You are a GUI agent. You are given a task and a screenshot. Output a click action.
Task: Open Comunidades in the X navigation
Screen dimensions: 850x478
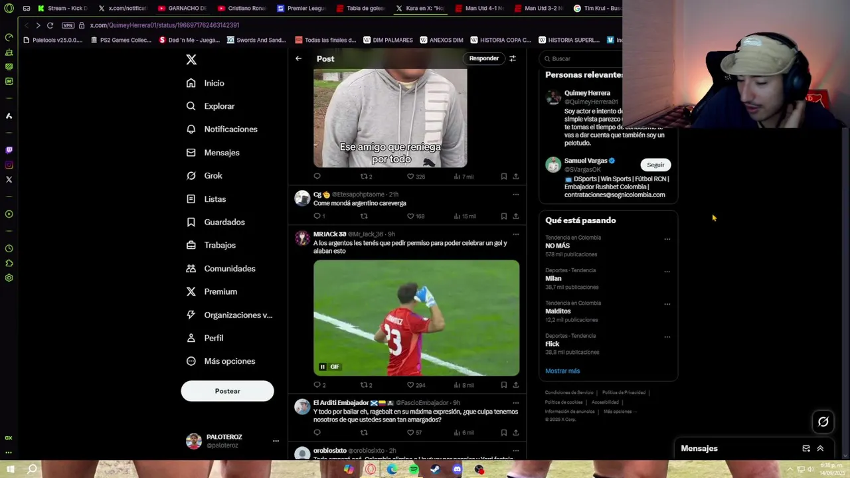[221, 268]
